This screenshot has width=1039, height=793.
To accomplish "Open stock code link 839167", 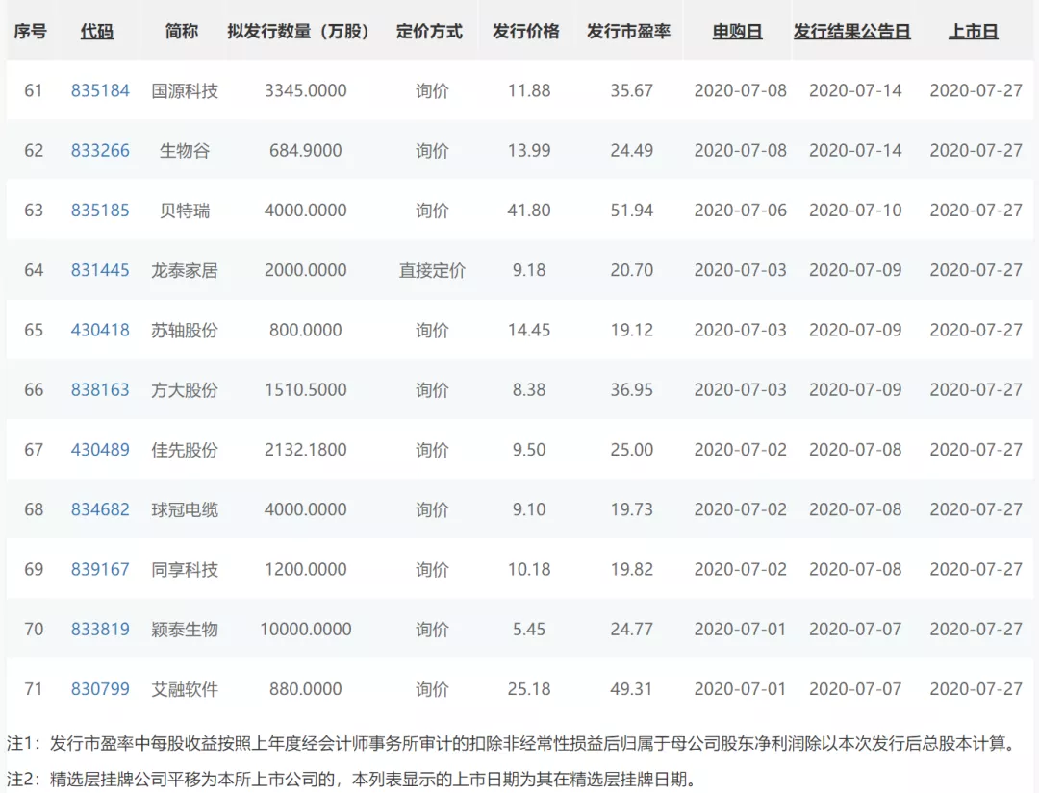I will pyautogui.click(x=101, y=569).
